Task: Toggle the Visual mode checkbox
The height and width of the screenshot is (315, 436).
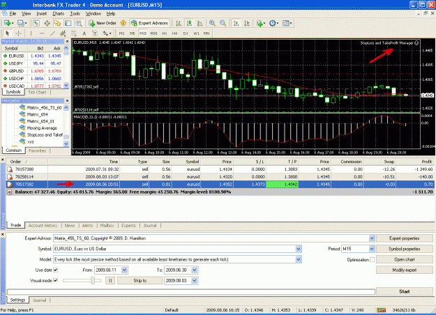Action: click(x=55, y=280)
